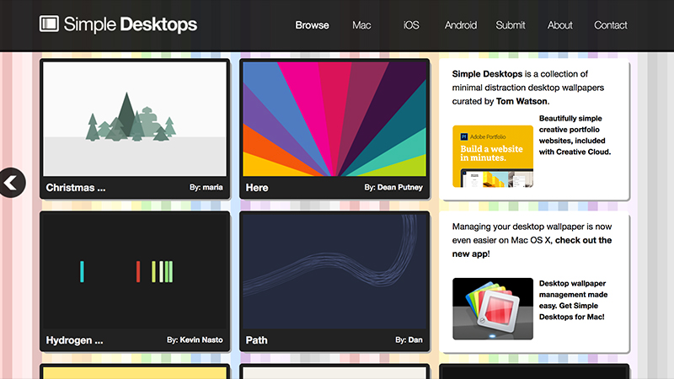The width and height of the screenshot is (674, 379).
Task: Click the 'Simple Desktops' bold text in description
Action: pos(487,74)
